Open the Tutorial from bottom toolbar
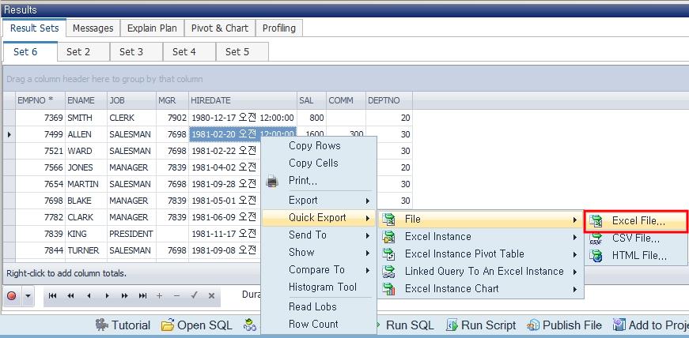Screen dimensions: 689x338 (123, 325)
